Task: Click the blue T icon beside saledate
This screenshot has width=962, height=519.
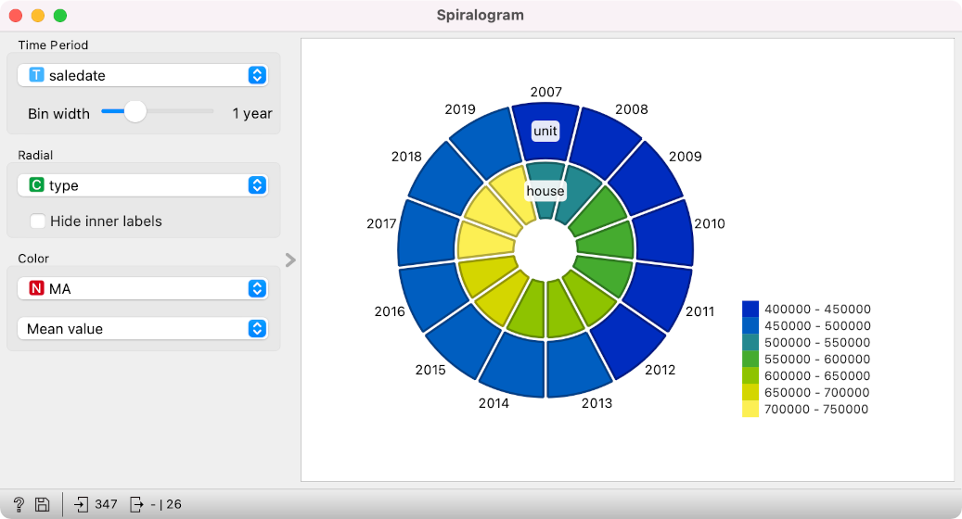Action: tap(36, 75)
